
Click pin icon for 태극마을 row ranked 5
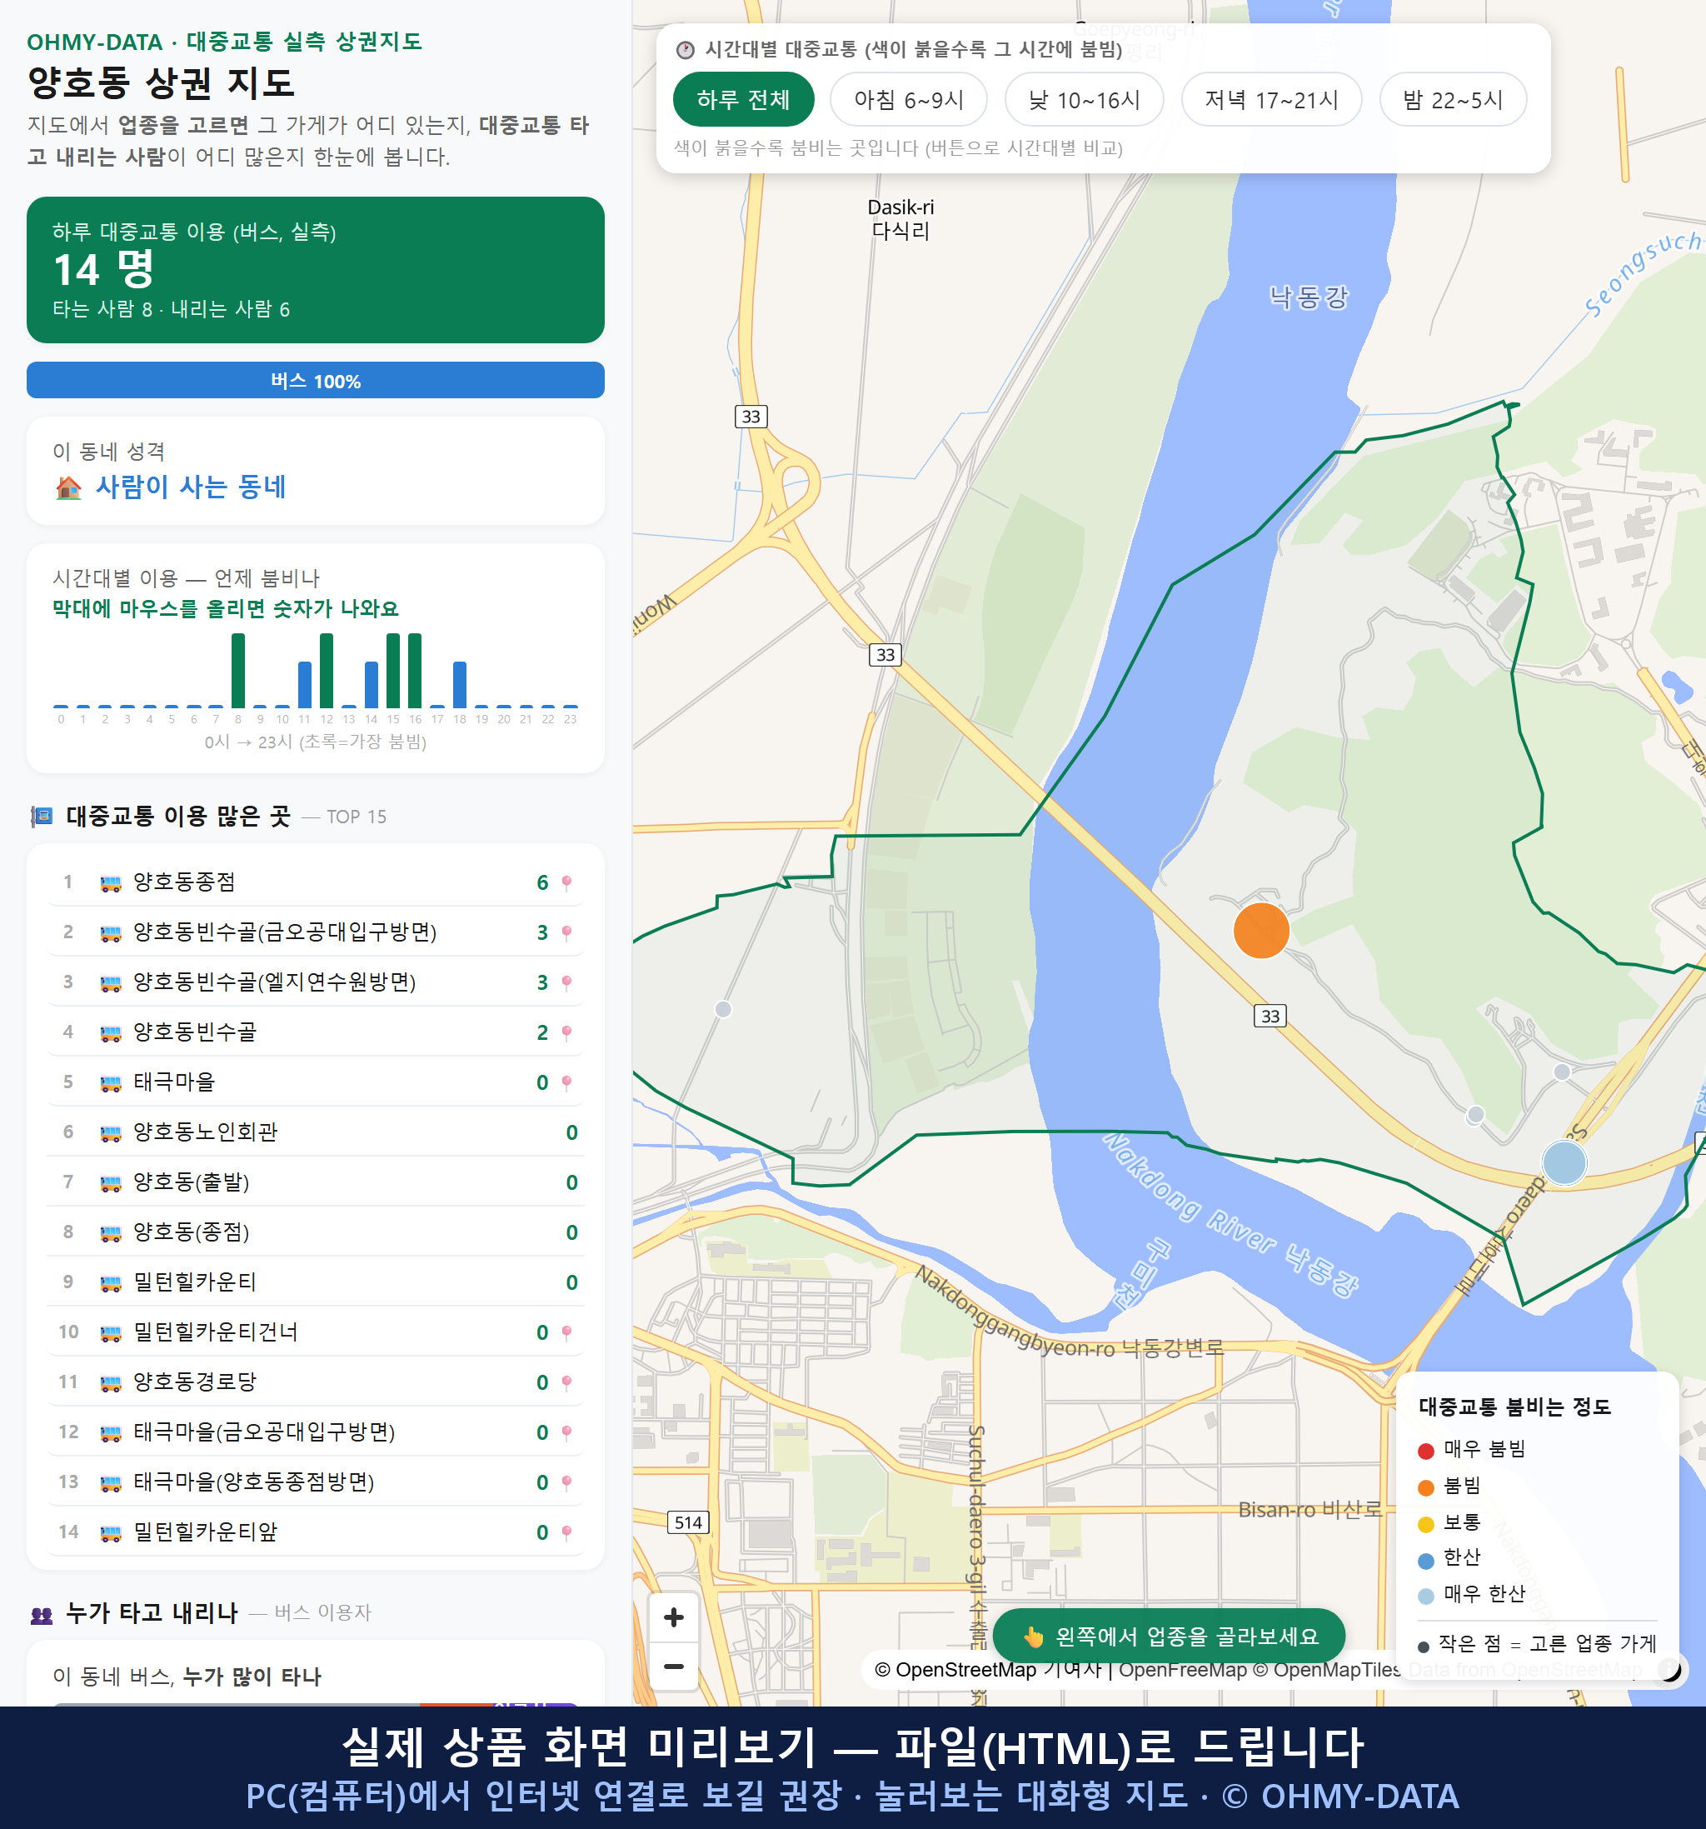point(566,1083)
